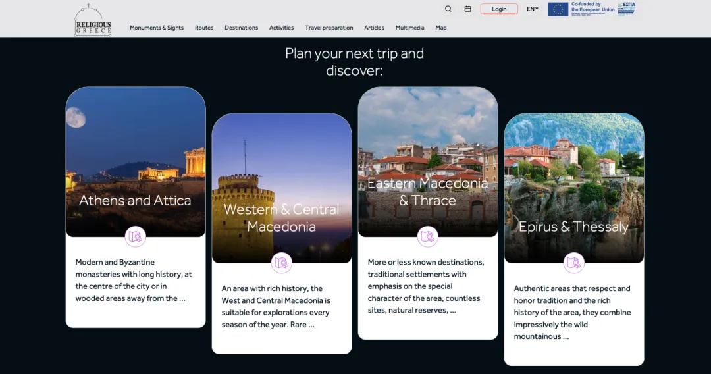Open the Destinations menu item

(241, 28)
